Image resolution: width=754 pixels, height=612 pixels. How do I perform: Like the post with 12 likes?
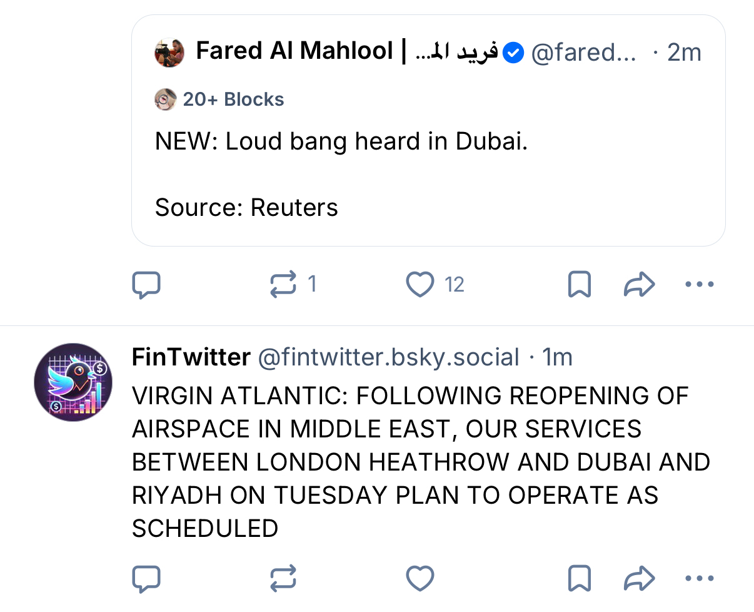[x=420, y=285]
